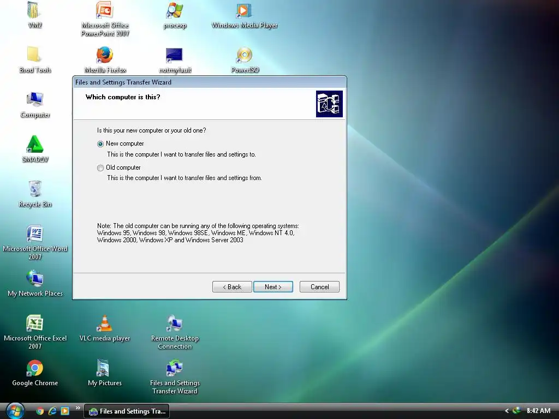Select the Bsod Tools folder
559x419 pixels.
(x=34, y=55)
